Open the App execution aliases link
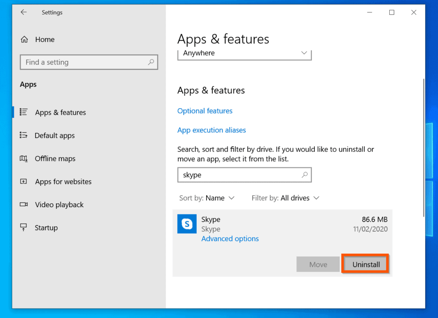This screenshot has height=318, width=438. [x=211, y=130]
